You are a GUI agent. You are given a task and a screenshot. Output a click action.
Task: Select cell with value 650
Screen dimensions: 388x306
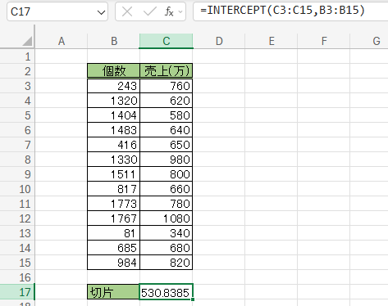pos(167,145)
